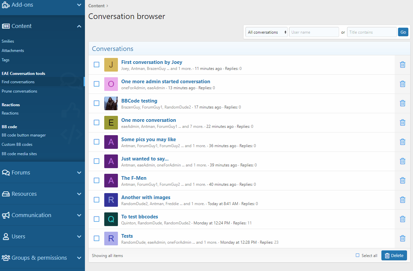Click the Resources drive icon in sidebar
The image size is (413, 271).
click(6, 194)
